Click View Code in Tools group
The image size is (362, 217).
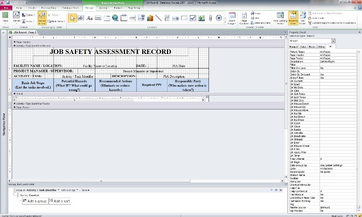point(316,18)
